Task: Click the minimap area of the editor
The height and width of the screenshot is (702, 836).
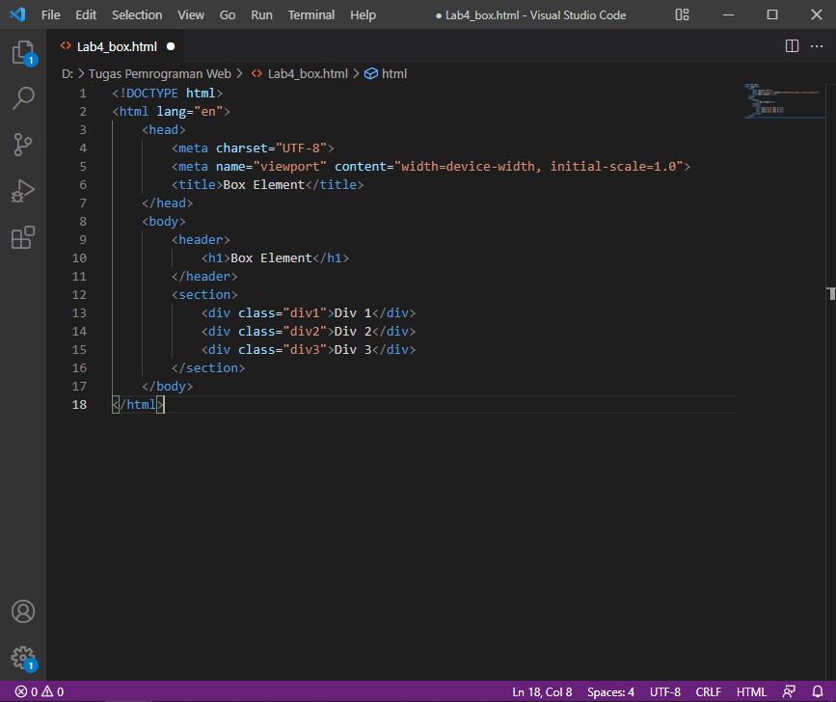Action: pos(783,101)
